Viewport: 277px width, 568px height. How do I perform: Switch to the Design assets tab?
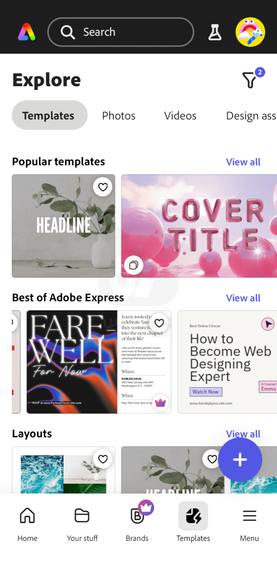point(251,116)
